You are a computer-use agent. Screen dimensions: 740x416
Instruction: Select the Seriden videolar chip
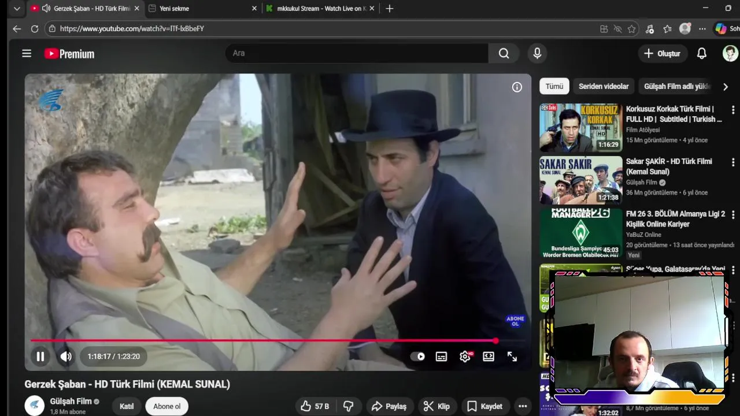(x=604, y=86)
